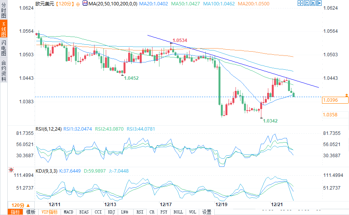Click the play-forward chart replay icon
Image resolution: width=349 pixels, height=215 pixels.
click(x=312, y=3)
